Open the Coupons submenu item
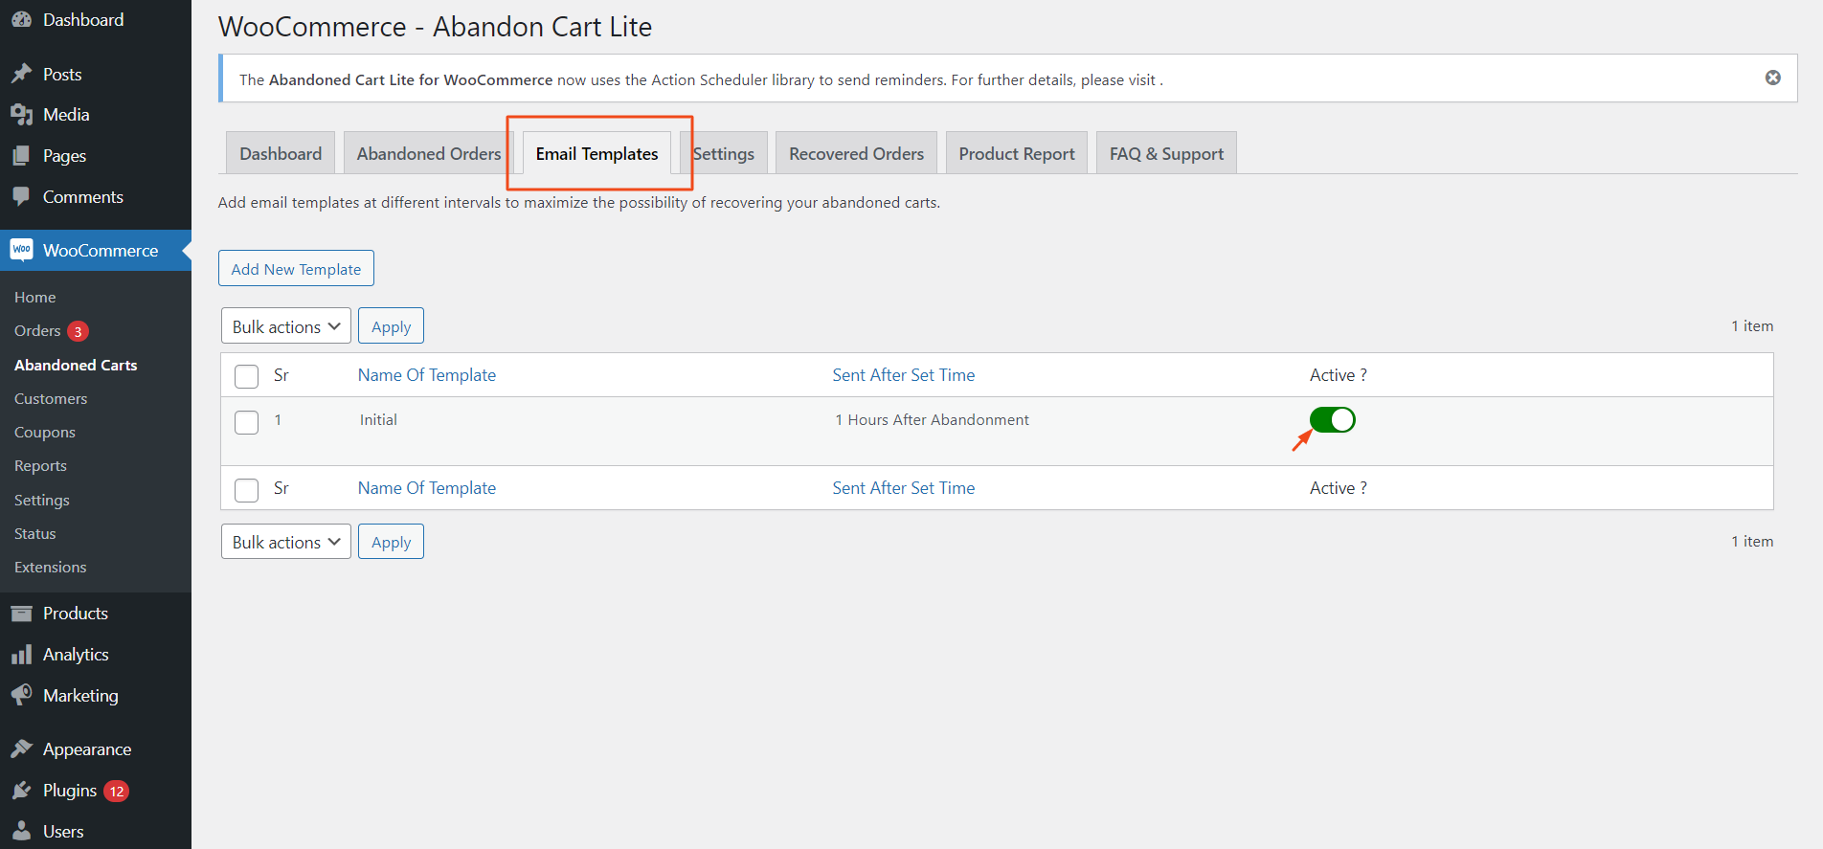This screenshot has width=1823, height=849. [x=45, y=433]
